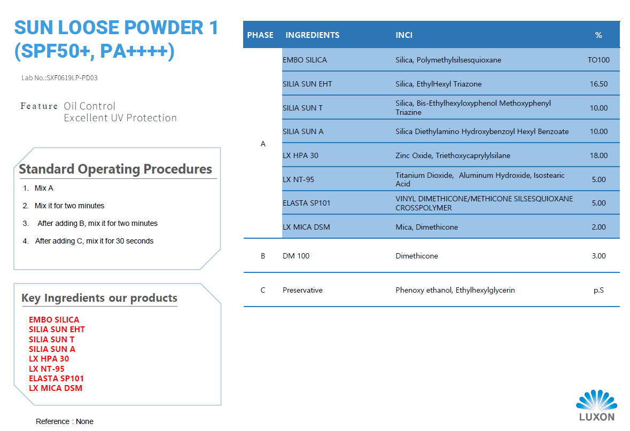Click the 'Feature' label
The width and height of the screenshot is (630, 431).
coord(39,106)
